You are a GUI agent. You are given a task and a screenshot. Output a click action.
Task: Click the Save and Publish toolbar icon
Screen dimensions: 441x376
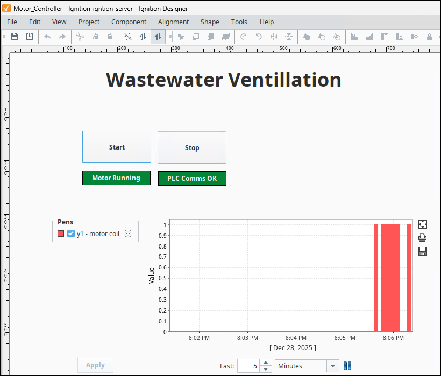(x=30, y=37)
